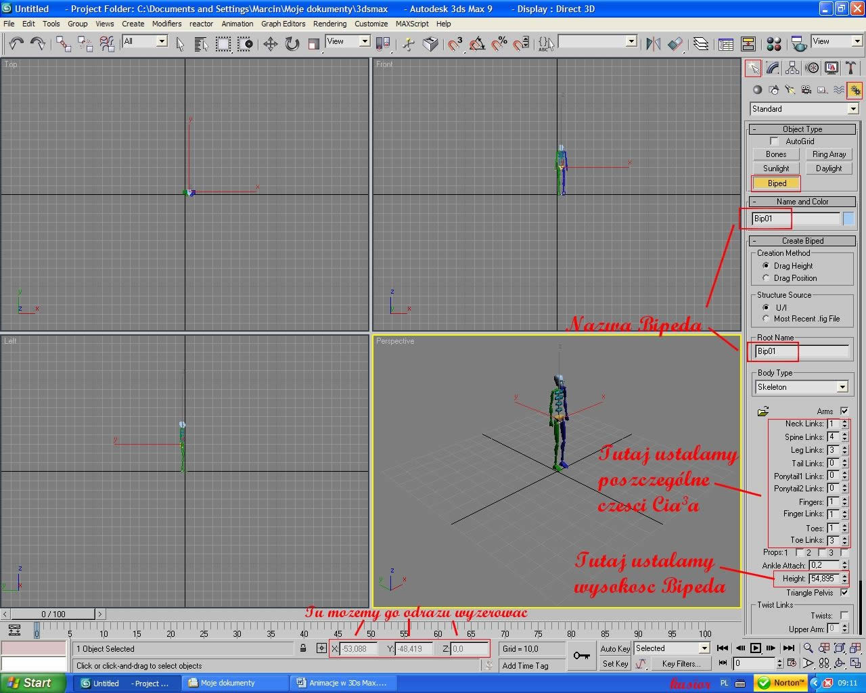Open the Material Editor icon

coord(774,44)
